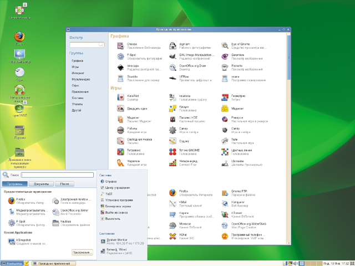Select Графика group in sidebar
The height and width of the screenshot is (266, 355).
[x=78, y=60]
